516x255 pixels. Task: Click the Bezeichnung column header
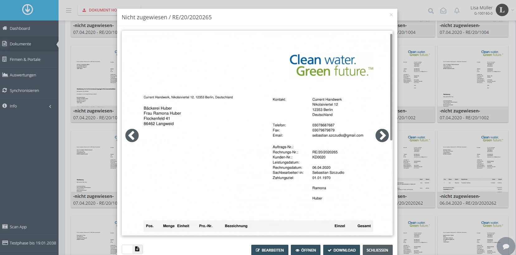tap(236, 226)
